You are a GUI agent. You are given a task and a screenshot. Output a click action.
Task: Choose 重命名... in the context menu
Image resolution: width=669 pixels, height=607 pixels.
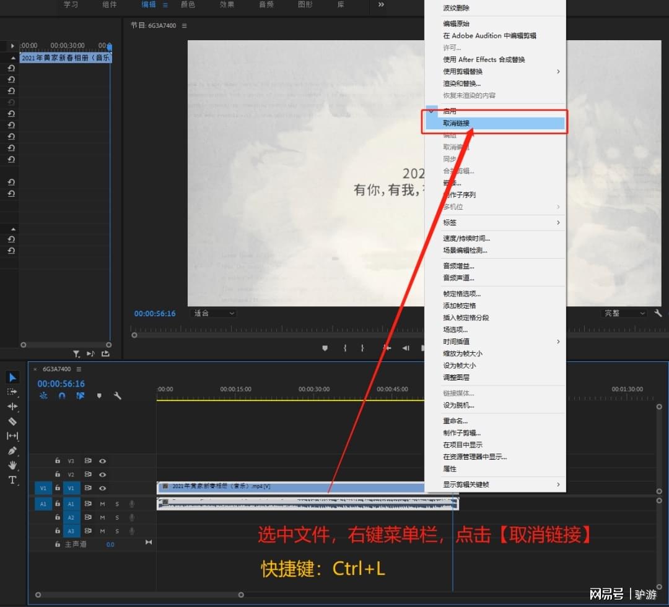click(x=495, y=421)
